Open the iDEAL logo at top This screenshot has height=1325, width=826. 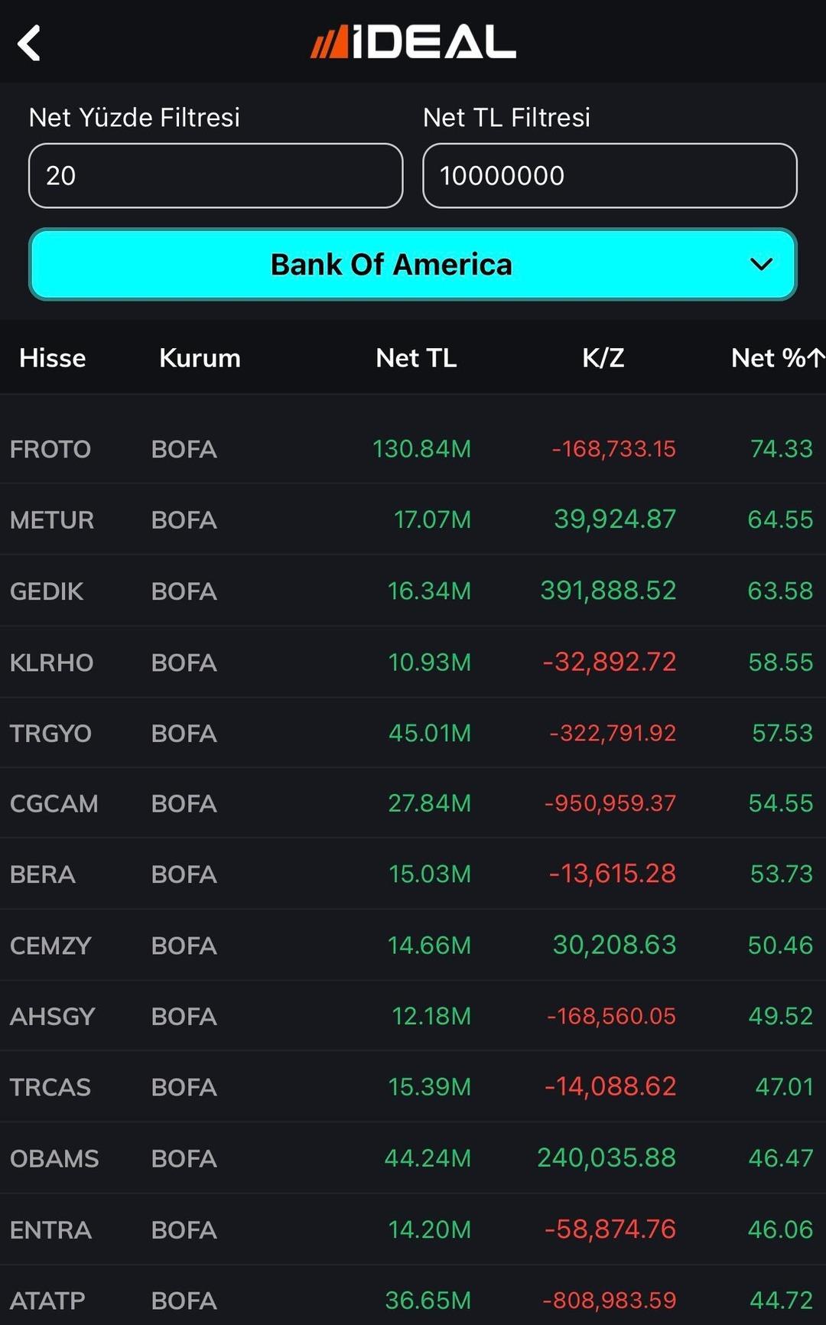(x=413, y=41)
